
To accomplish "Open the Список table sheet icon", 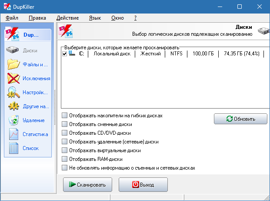I will tap(13, 148).
